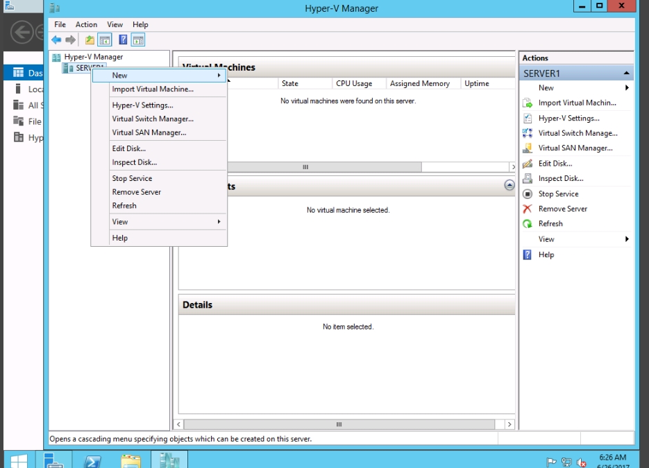Collapse the SERVER1 section in Actions pane
The width and height of the screenshot is (649, 468).
point(626,73)
